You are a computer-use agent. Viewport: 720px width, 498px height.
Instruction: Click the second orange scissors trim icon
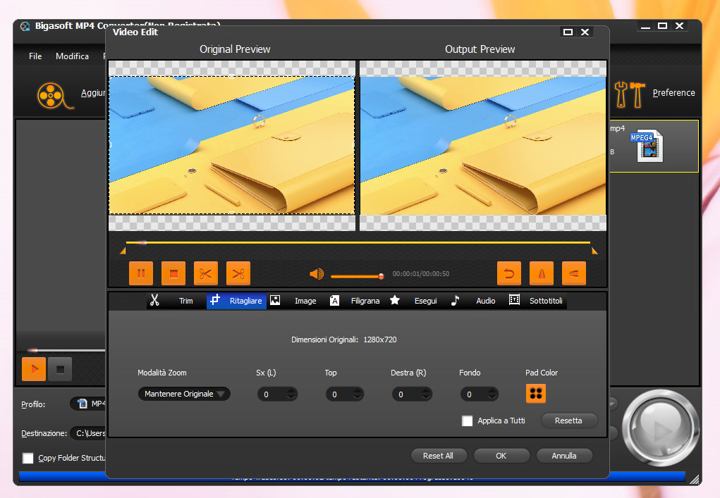click(x=238, y=273)
